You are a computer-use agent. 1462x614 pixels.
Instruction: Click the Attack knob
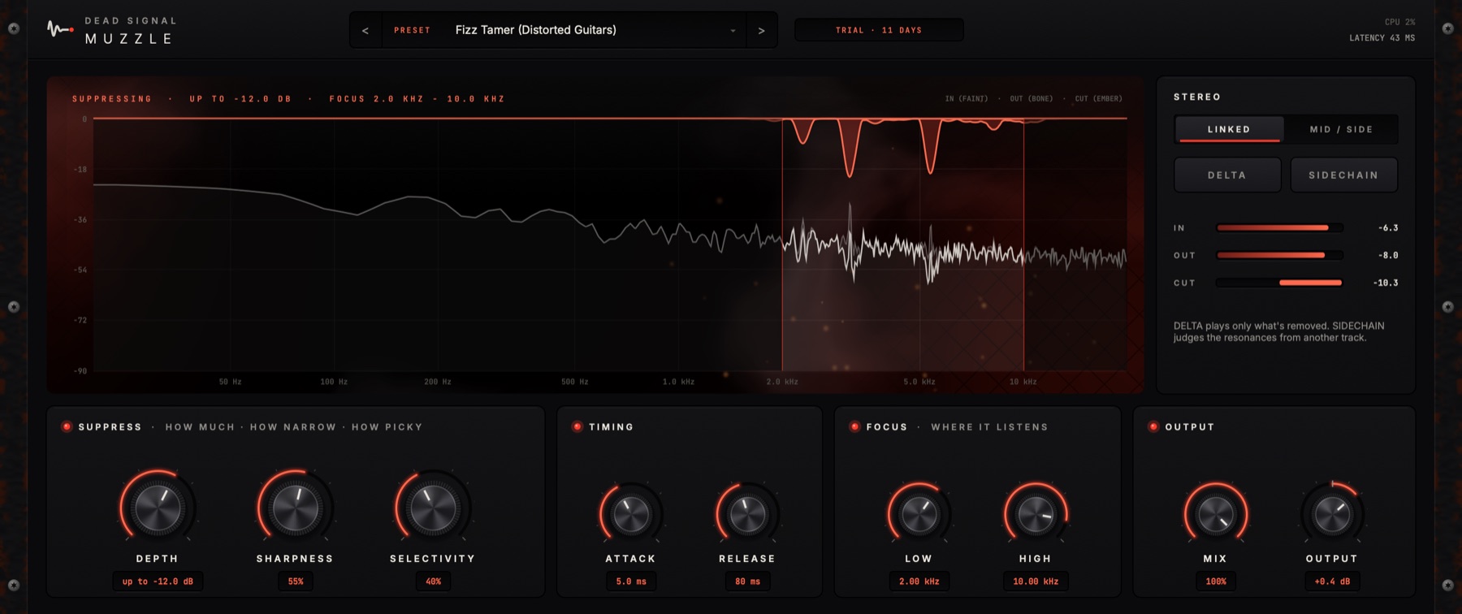click(631, 514)
